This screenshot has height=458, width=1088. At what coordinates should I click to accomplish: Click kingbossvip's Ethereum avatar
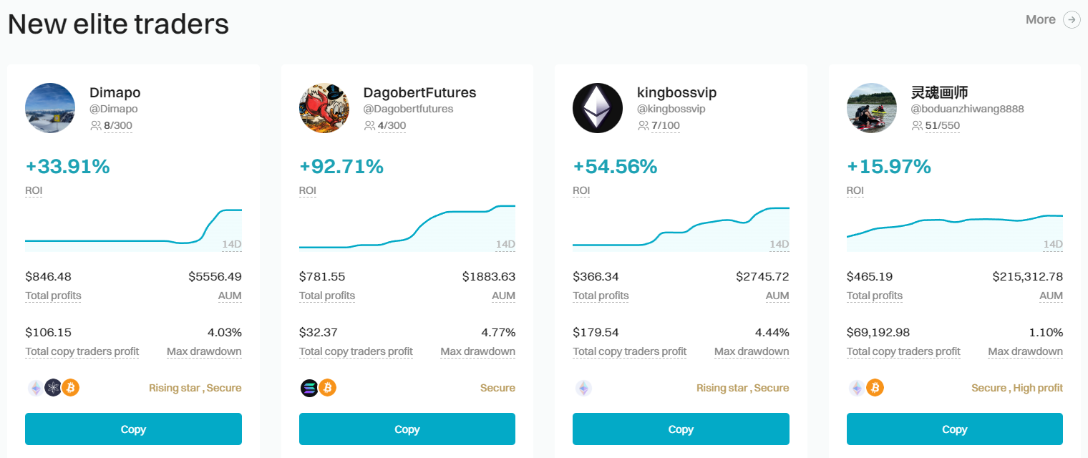(598, 108)
